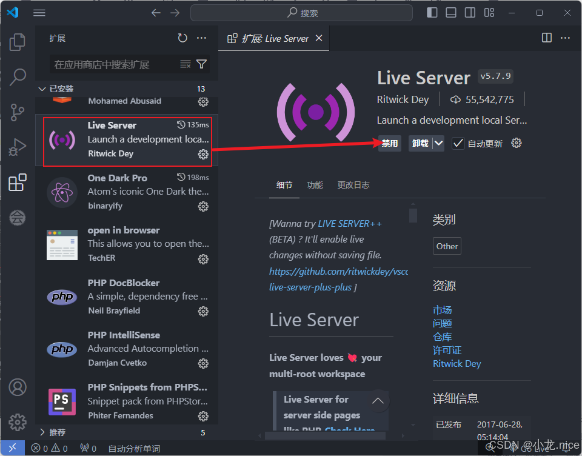This screenshot has width=582, height=456.
Task: Open open in browser manage gear
Action: pos(203,259)
